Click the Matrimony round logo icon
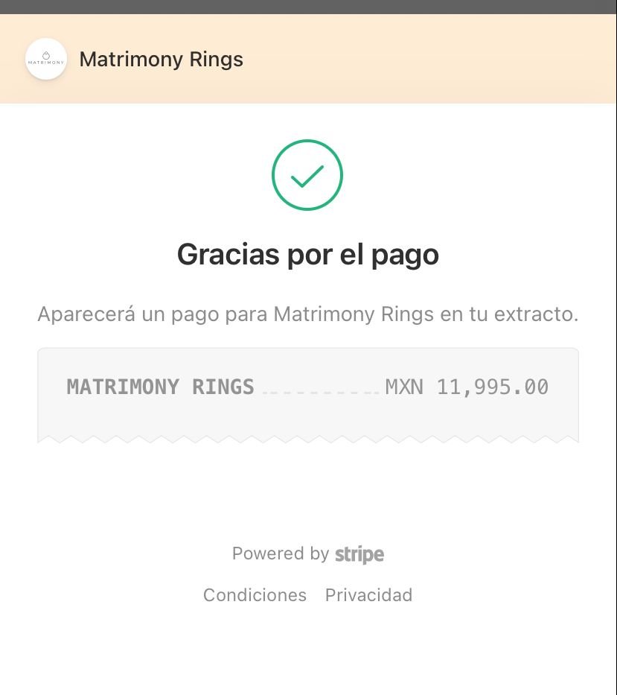617x695 pixels. 46,59
